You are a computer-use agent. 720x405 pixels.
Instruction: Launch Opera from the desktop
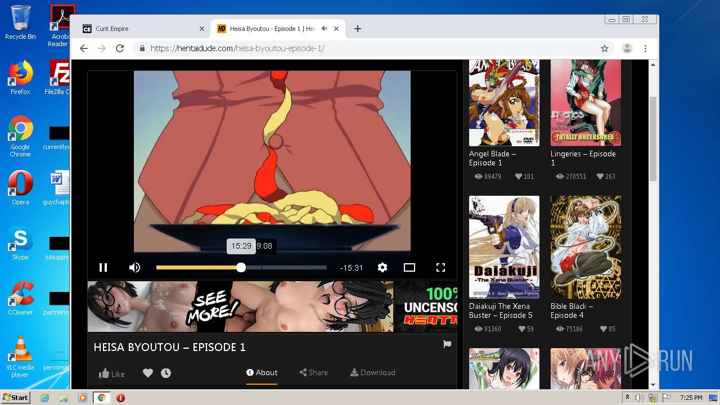point(20,188)
